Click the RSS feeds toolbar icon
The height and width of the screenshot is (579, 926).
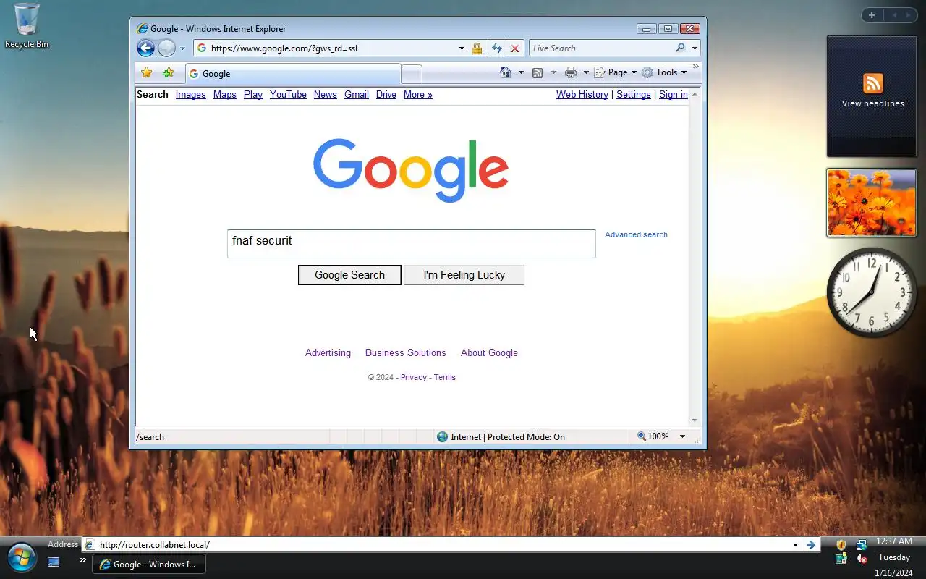(x=538, y=72)
